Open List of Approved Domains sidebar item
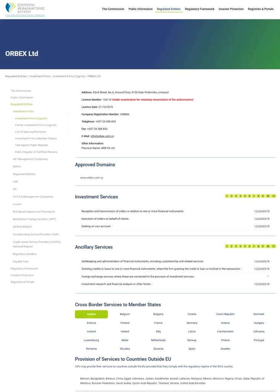The width and height of the screenshot is (280, 392). coord(31,132)
